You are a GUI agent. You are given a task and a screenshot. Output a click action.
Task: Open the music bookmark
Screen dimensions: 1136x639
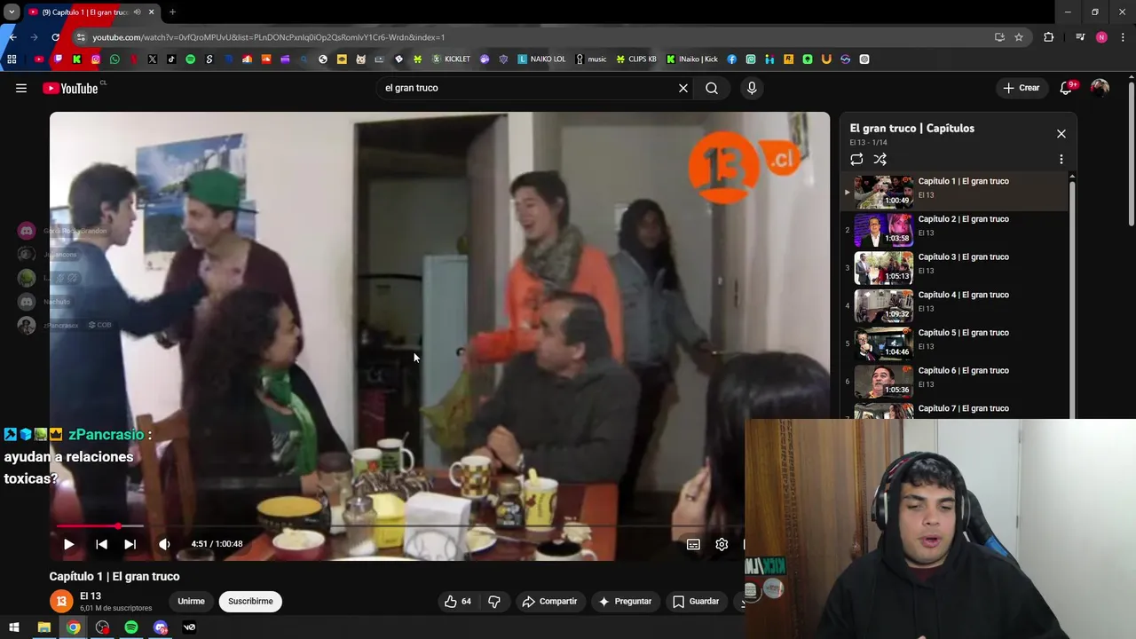[591, 59]
